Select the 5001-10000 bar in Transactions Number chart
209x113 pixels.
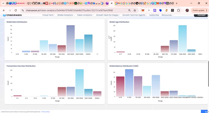click(x=89, y=93)
